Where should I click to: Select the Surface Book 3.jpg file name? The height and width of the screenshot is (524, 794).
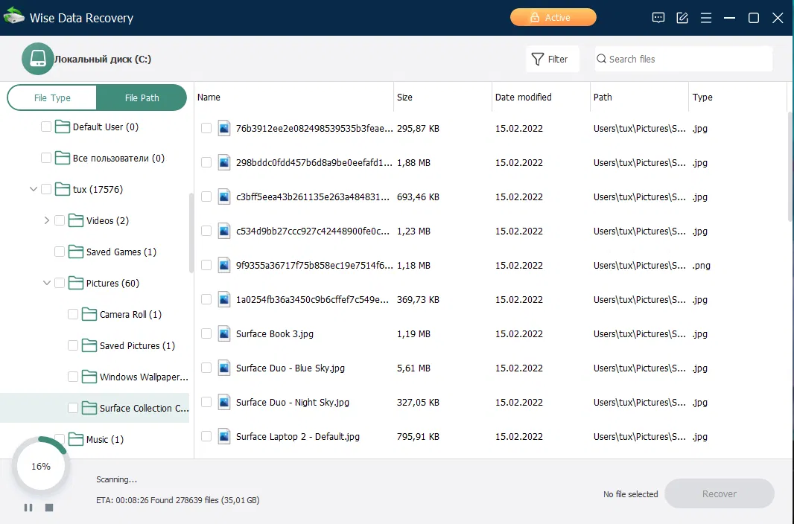(274, 333)
